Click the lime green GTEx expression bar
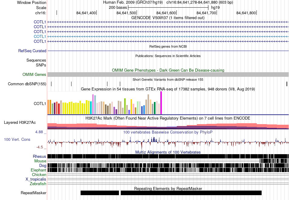The height and width of the screenshot is (200, 289). [x=125, y=106]
